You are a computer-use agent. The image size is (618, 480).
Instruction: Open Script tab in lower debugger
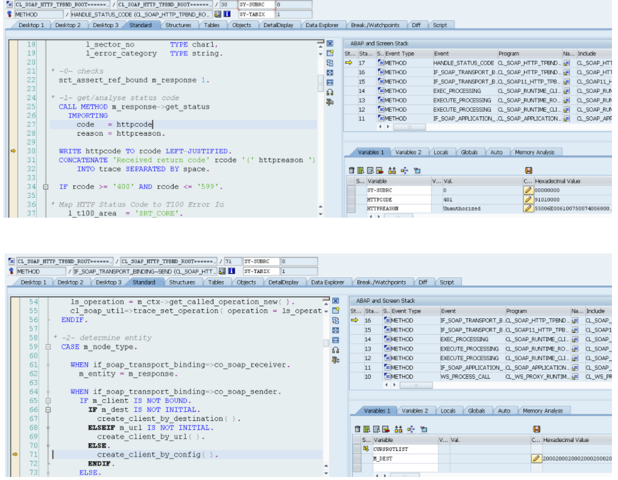(x=447, y=282)
